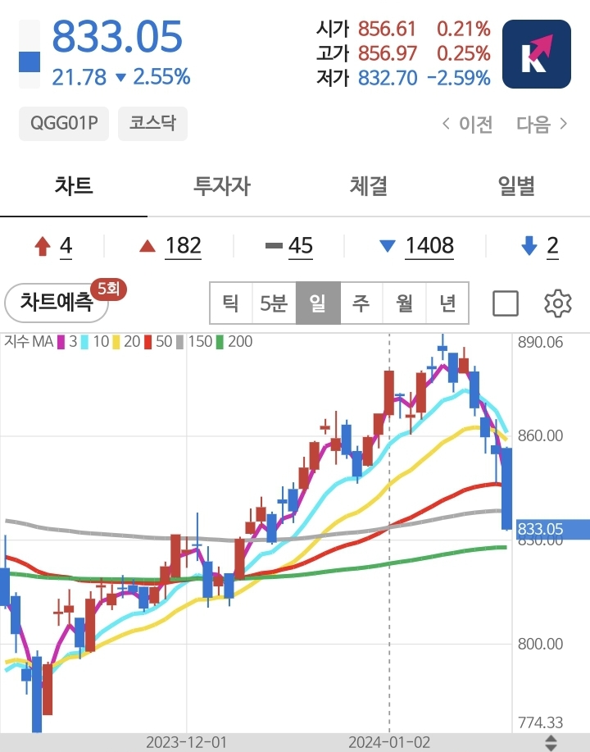The height and width of the screenshot is (752, 590).
Task: Open the 45 unchanged stocks count
Action: tap(301, 246)
